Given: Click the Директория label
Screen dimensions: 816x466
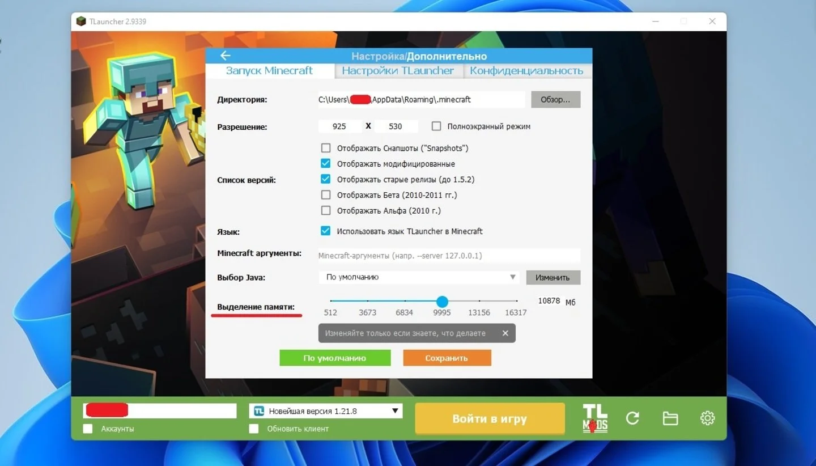Looking at the screenshot, I should click(x=242, y=100).
